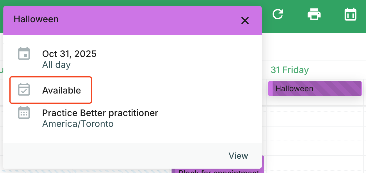Click the calendar icon in green toolbar
This screenshot has width=366, height=173.
click(x=350, y=14)
